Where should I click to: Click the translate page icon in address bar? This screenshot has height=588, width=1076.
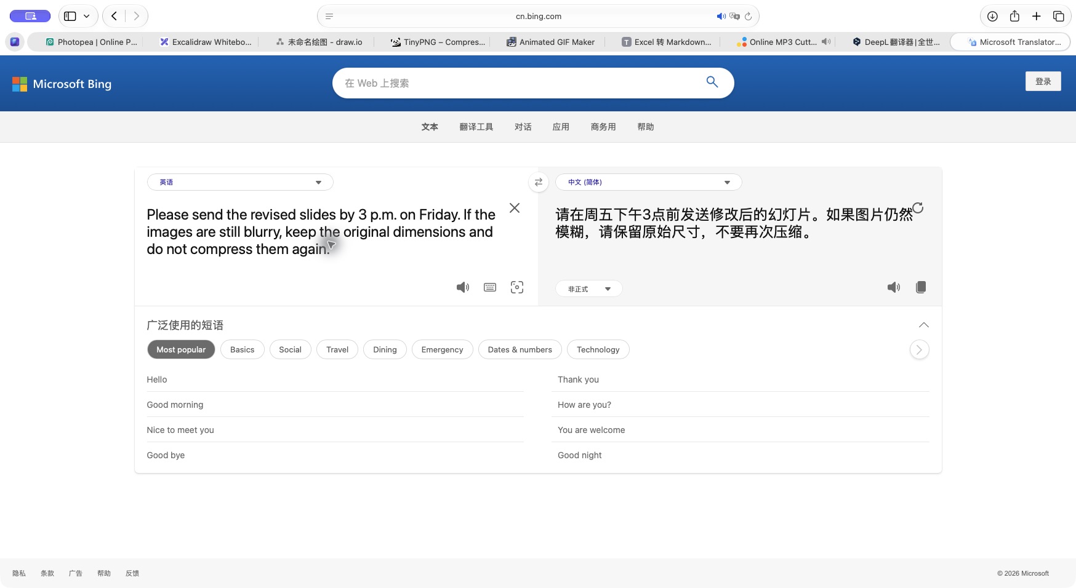point(734,17)
